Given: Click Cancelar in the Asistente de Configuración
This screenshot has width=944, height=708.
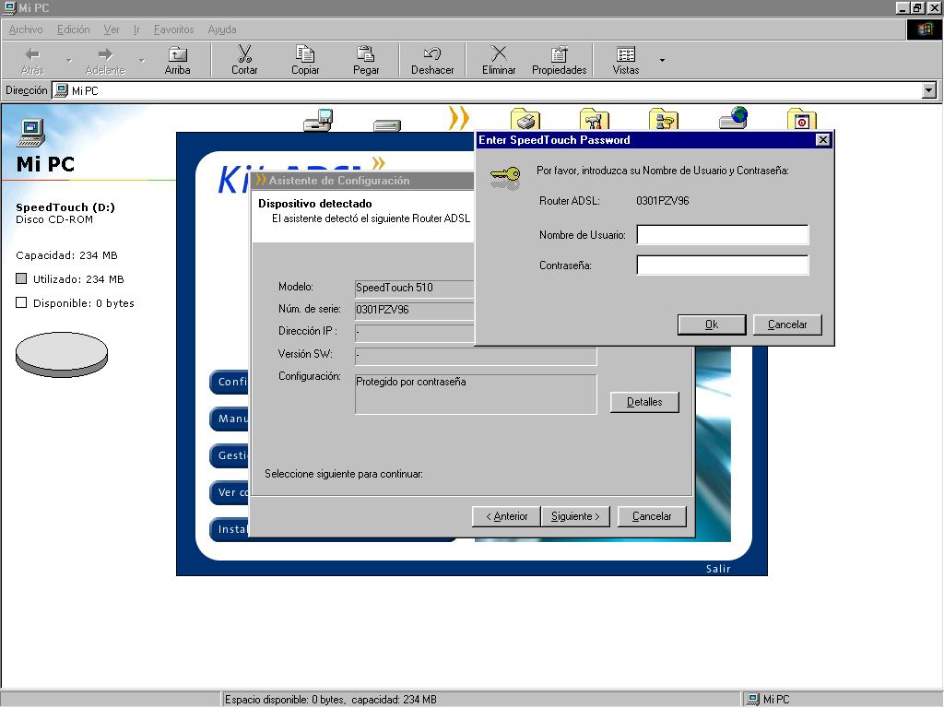Looking at the screenshot, I should pos(652,516).
